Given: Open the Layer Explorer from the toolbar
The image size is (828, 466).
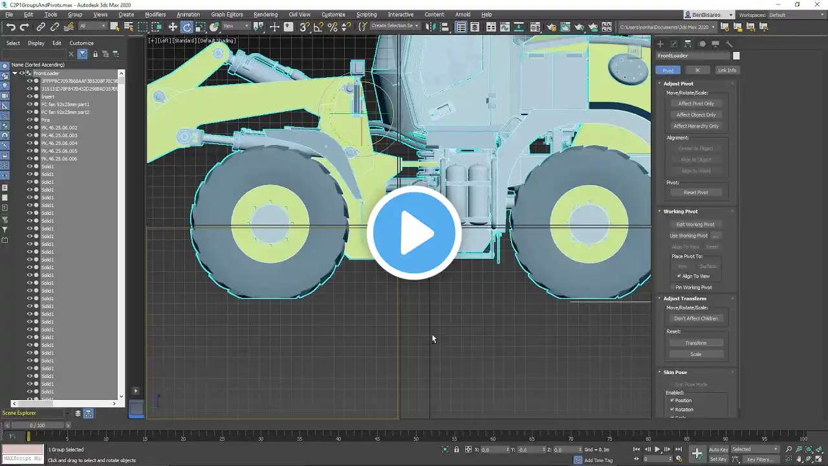Looking at the screenshot, I should coord(475,27).
